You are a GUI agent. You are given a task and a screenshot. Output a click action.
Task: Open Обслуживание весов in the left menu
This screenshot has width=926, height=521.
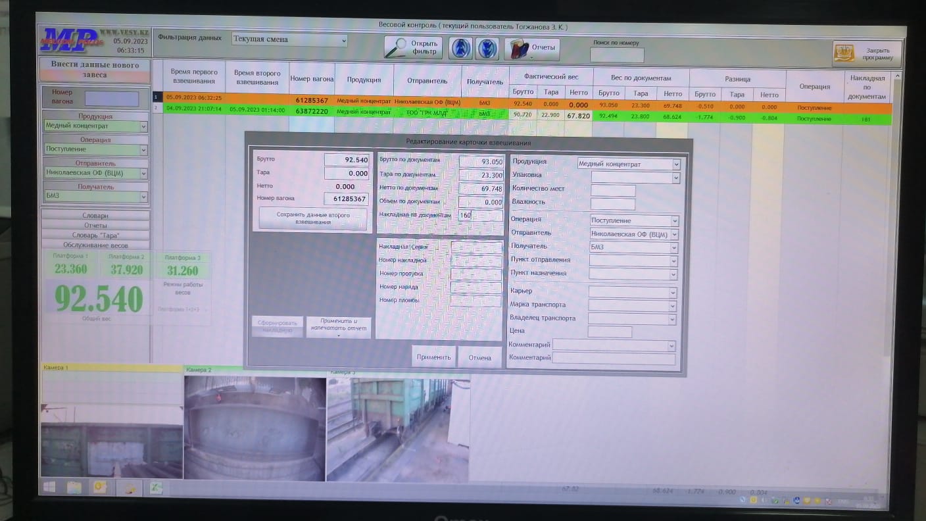95,245
